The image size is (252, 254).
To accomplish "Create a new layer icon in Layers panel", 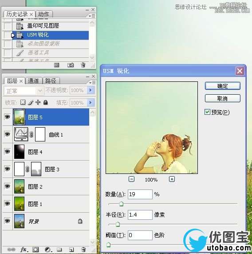I will pyautogui.click(x=71, y=250).
